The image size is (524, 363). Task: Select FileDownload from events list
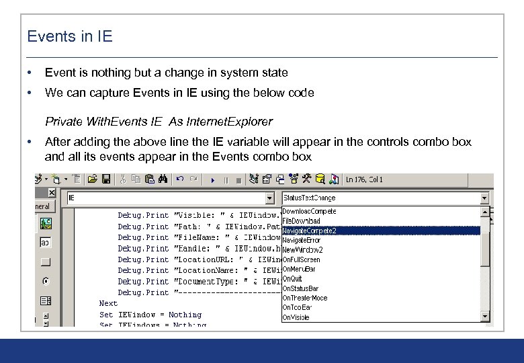pyautogui.click(x=381, y=221)
